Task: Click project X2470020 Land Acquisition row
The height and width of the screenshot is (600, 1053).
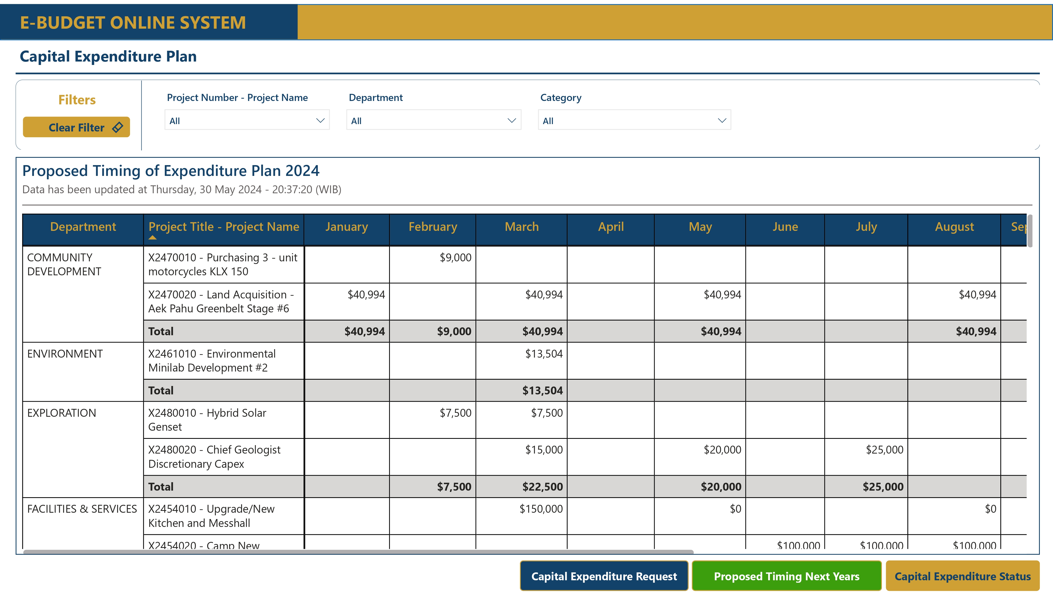Action: click(223, 301)
